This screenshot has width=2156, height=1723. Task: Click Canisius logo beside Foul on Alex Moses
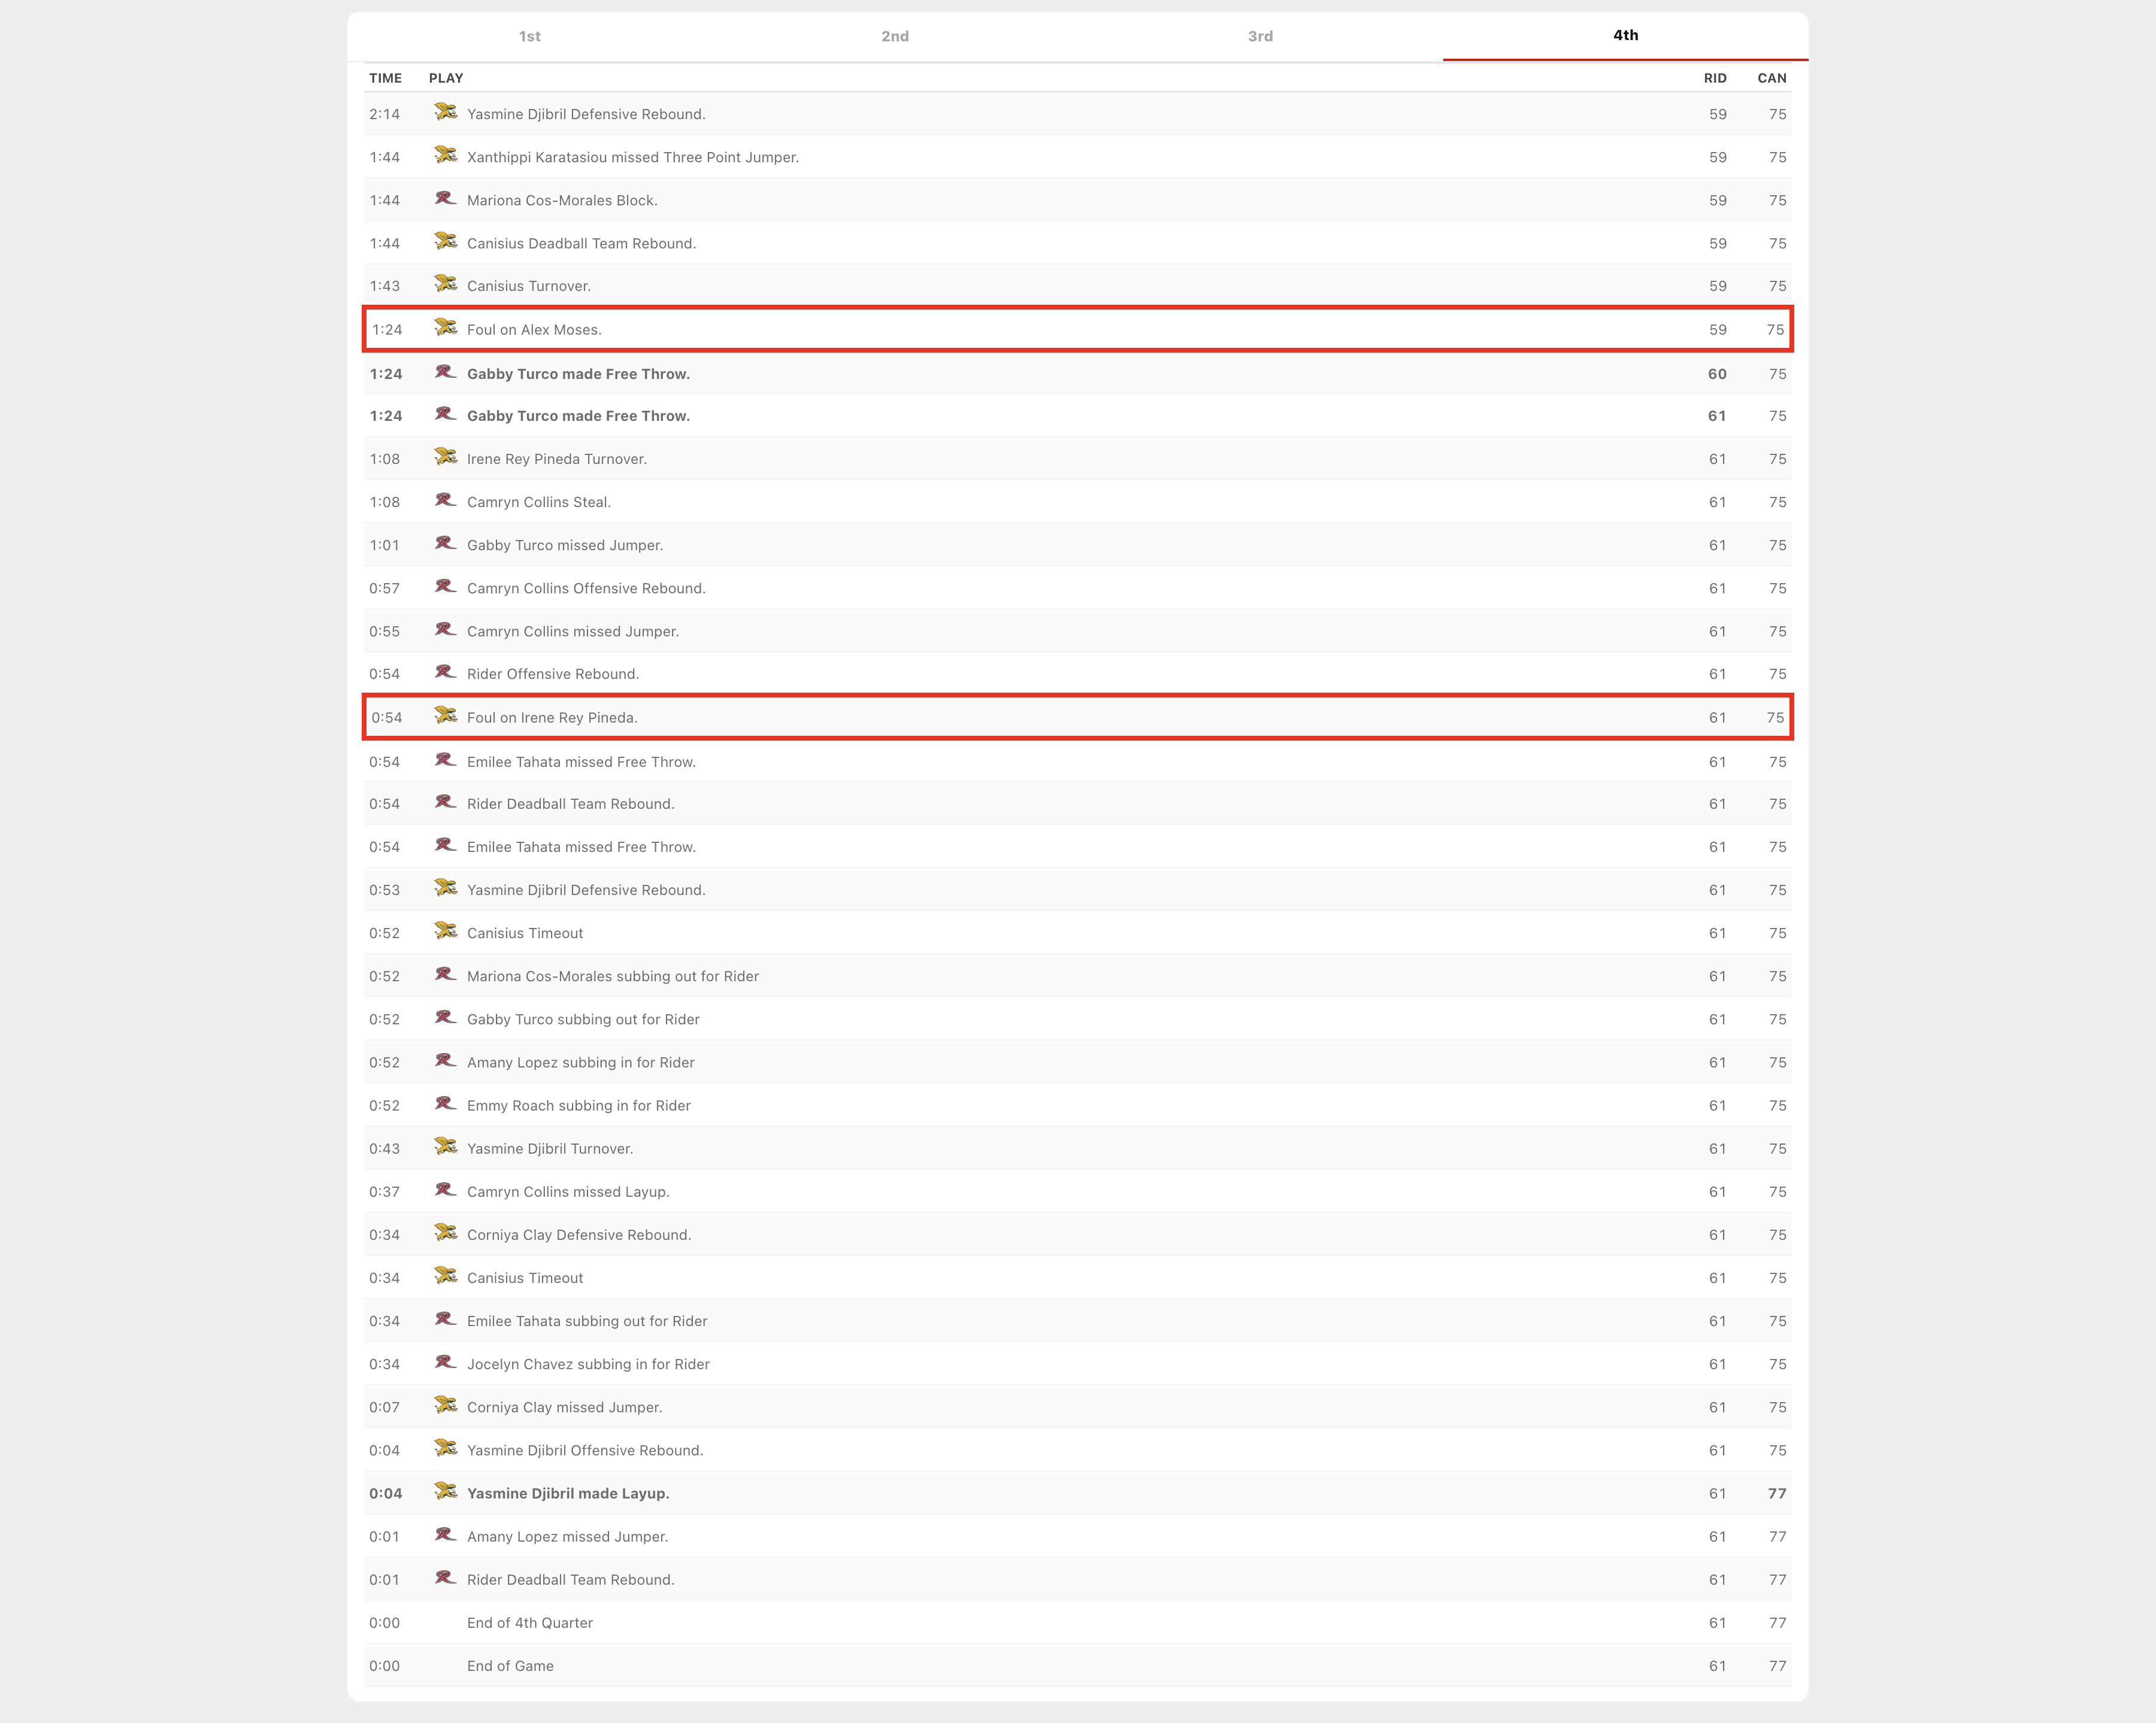click(445, 328)
